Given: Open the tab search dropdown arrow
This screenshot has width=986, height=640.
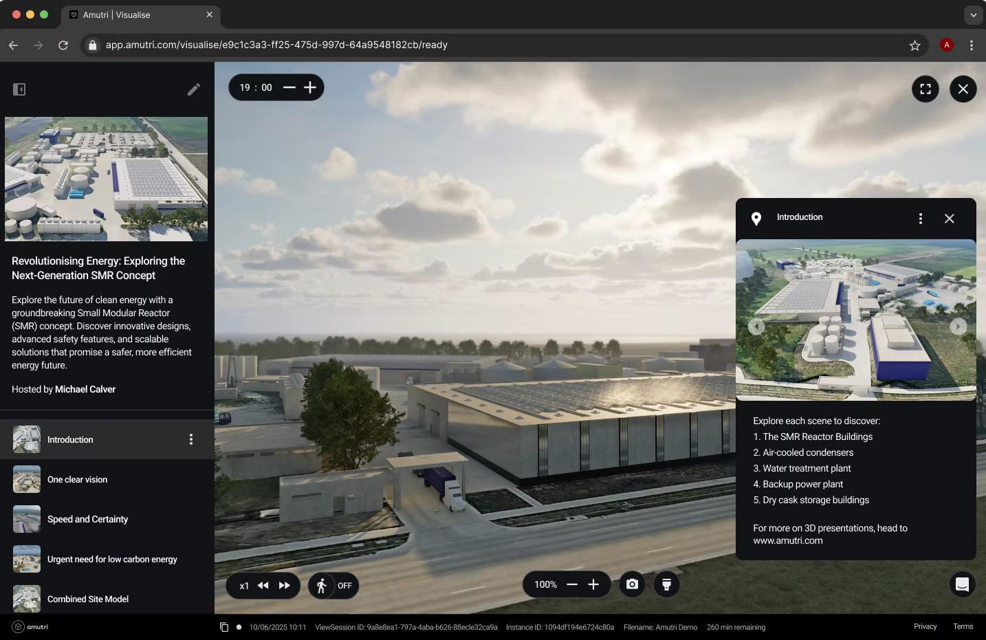Looking at the screenshot, I should pyautogui.click(x=973, y=14).
